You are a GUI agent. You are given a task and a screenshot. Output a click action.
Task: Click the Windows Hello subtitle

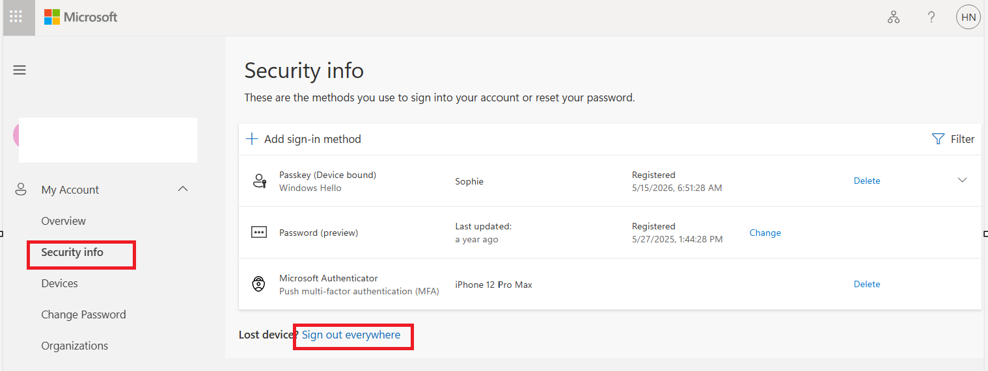click(x=310, y=188)
